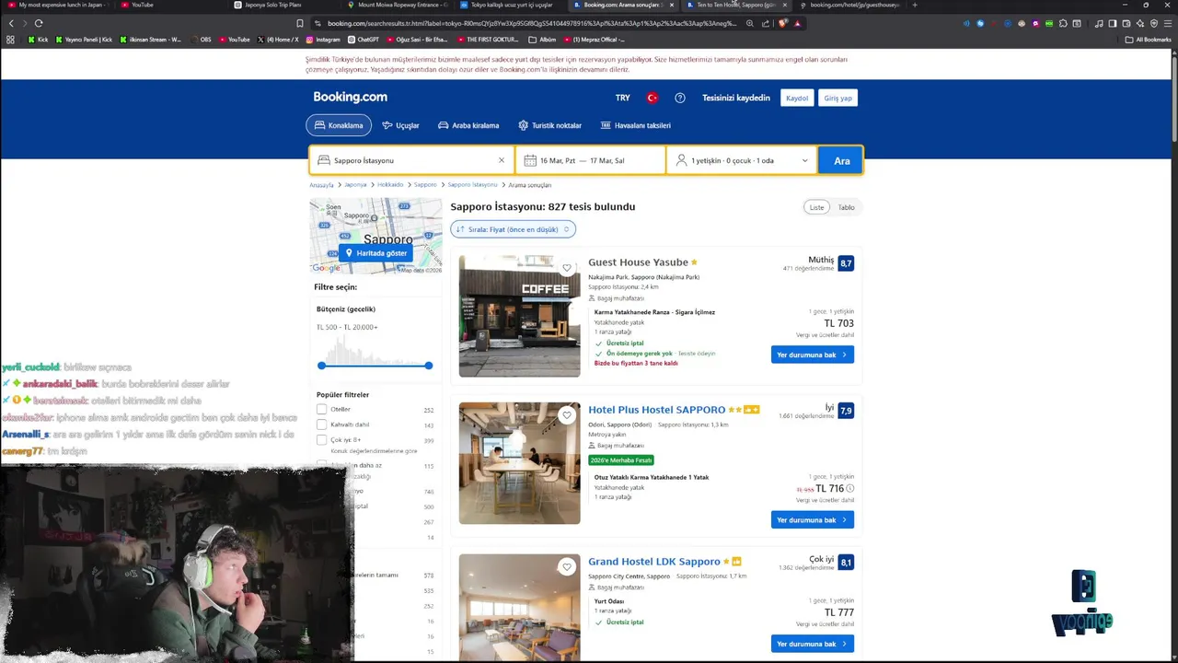Click the 7,9 score badge of Hotel Plus Hostel
This screenshot has width=1178, height=663.
click(x=846, y=411)
